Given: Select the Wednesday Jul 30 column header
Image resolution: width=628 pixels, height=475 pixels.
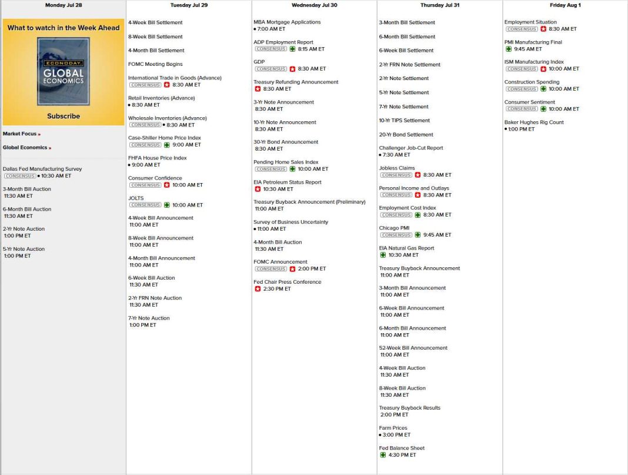Looking at the screenshot, I should pyautogui.click(x=314, y=5).
